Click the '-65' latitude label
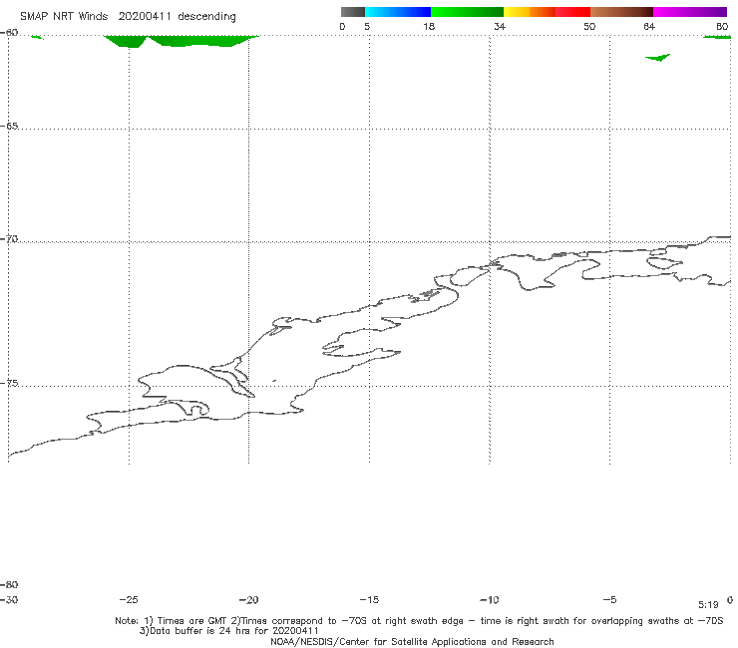The height and width of the screenshot is (648, 738). point(9,126)
